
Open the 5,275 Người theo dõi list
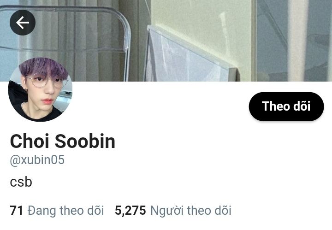tap(173, 211)
